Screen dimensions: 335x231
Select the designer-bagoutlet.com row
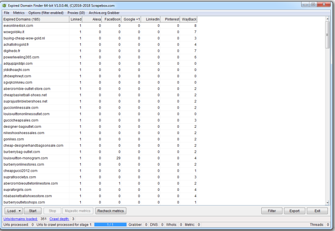(x=100, y=127)
